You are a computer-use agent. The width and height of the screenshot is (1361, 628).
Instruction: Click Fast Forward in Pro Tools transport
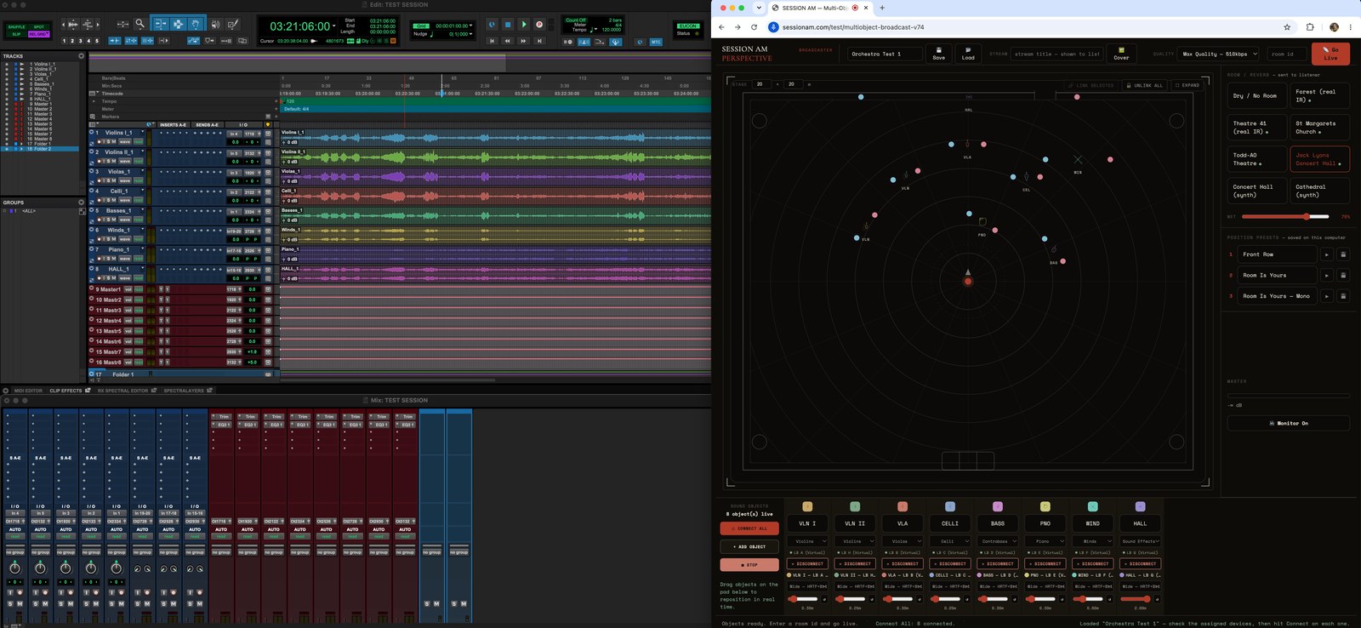coord(523,41)
